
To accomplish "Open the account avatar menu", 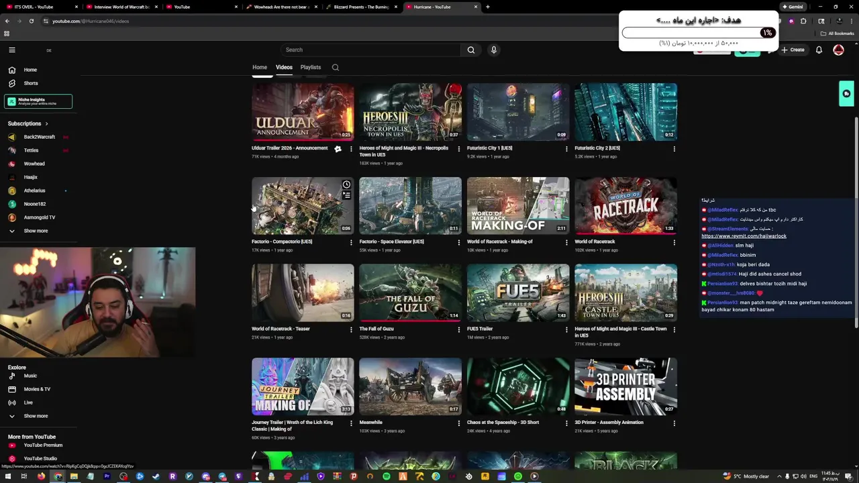I will [838, 50].
